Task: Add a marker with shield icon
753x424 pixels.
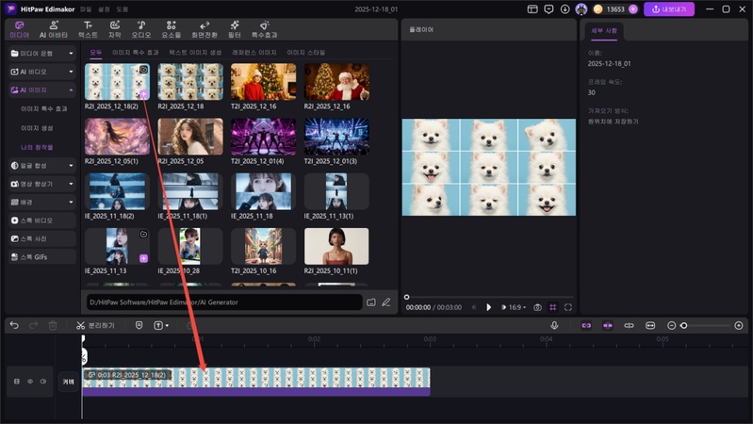Action: (x=139, y=326)
